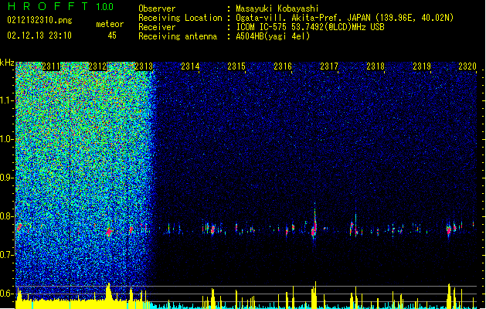
Task: Click the 2319 time marker
Action: point(422,66)
